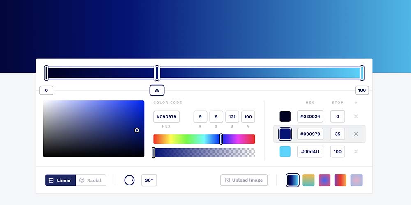This screenshot has height=205, width=411.
Task: Select gradient bar handle at 35 percent
Action: (x=157, y=73)
